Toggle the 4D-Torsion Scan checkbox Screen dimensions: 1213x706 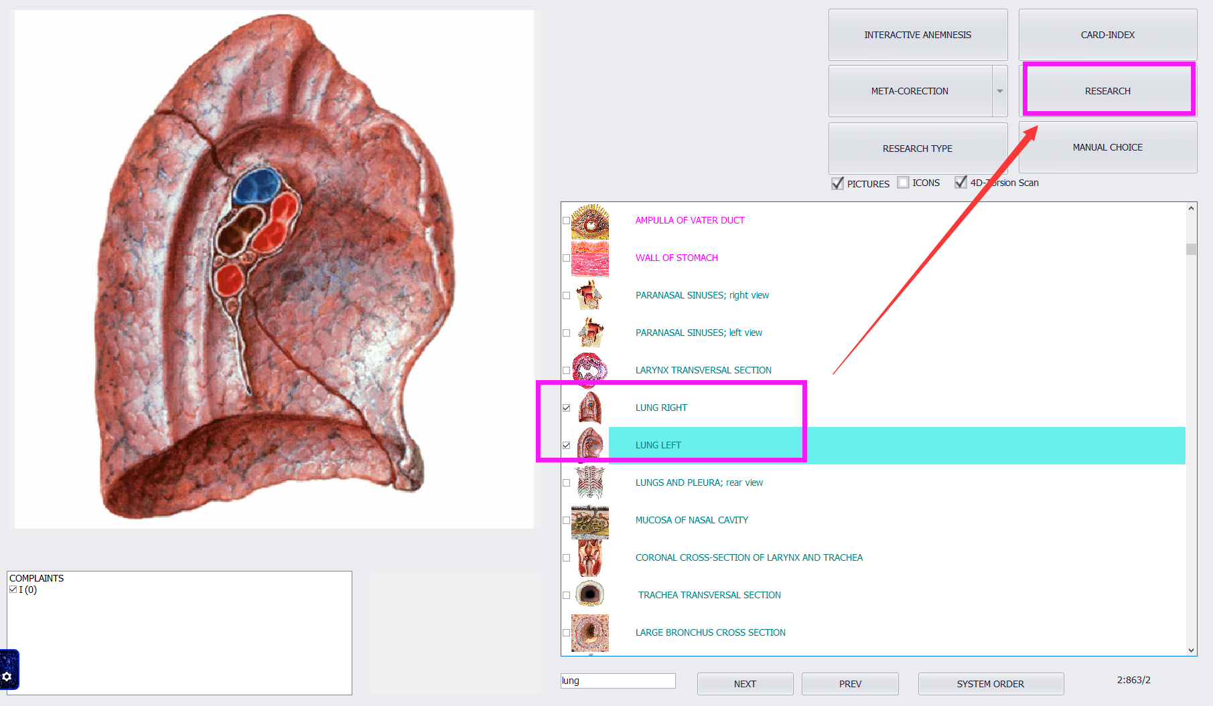pos(960,183)
